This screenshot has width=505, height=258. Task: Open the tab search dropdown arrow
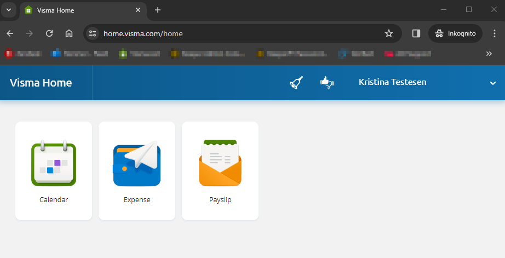pyautogui.click(x=9, y=10)
